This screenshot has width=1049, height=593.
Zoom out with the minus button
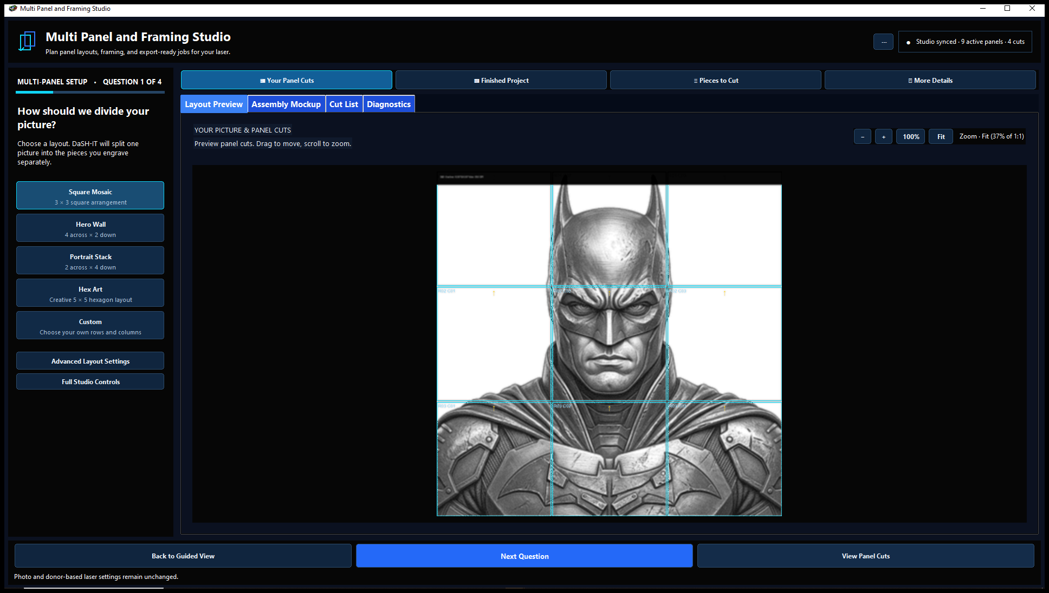point(863,136)
